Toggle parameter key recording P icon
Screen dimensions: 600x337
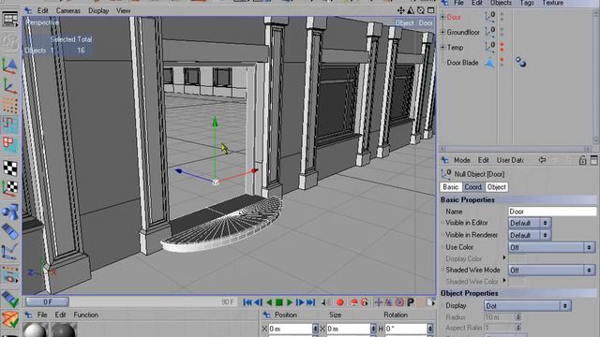point(411,302)
